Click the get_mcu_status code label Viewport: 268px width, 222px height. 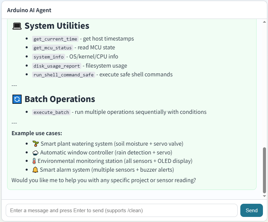[x=52, y=48]
